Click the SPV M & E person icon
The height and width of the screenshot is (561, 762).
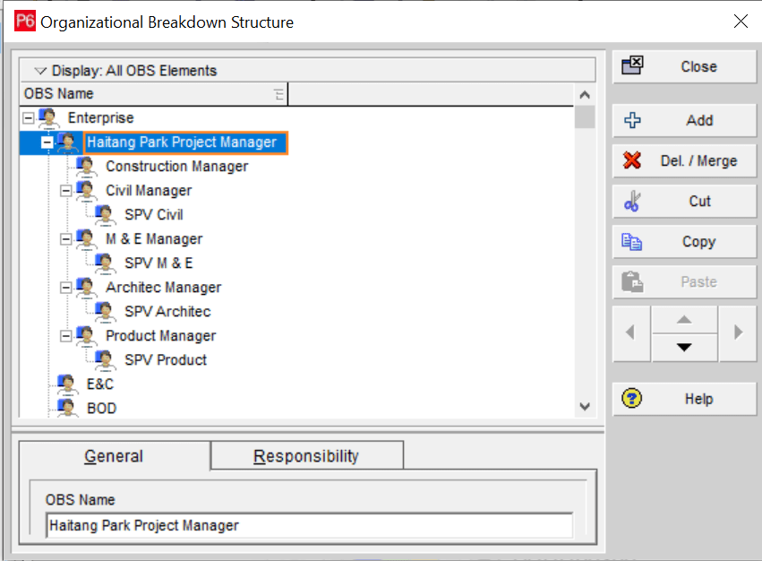click(x=105, y=263)
